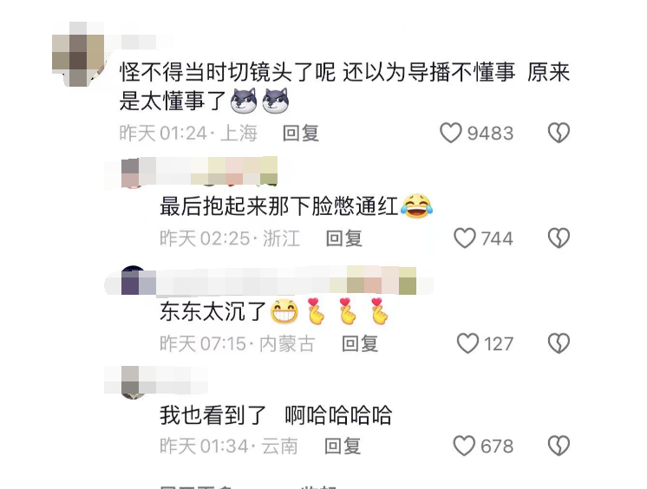Open avatar of the 内蒙古 replier
This screenshot has height=489, width=647.
[x=133, y=280]
